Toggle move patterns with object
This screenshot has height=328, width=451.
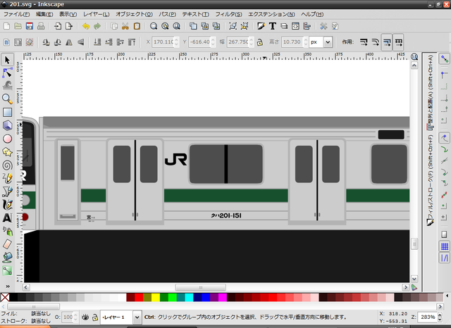coord(398,42)
